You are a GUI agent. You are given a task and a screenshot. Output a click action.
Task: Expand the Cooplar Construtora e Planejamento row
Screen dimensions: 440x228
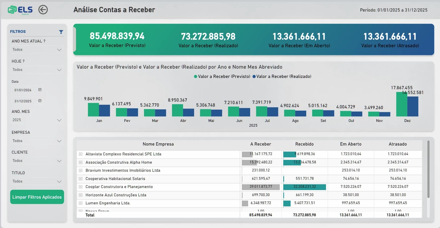point(81,187)
